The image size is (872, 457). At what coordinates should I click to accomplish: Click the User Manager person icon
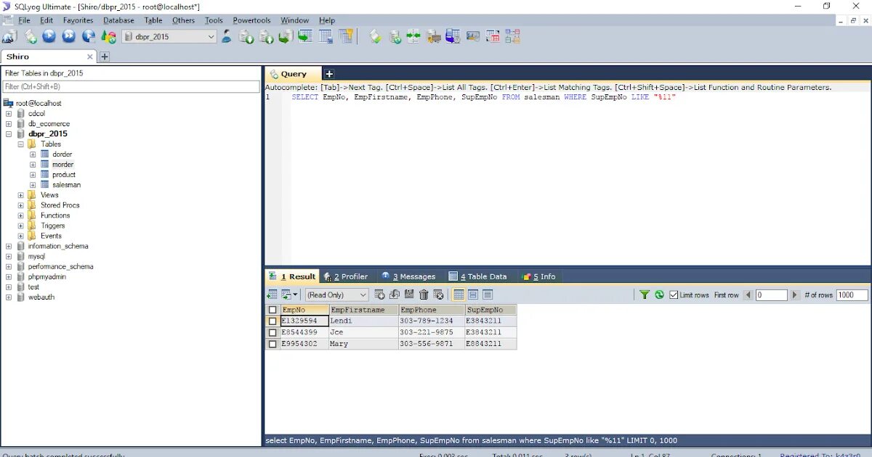click(x=226, y=36)
